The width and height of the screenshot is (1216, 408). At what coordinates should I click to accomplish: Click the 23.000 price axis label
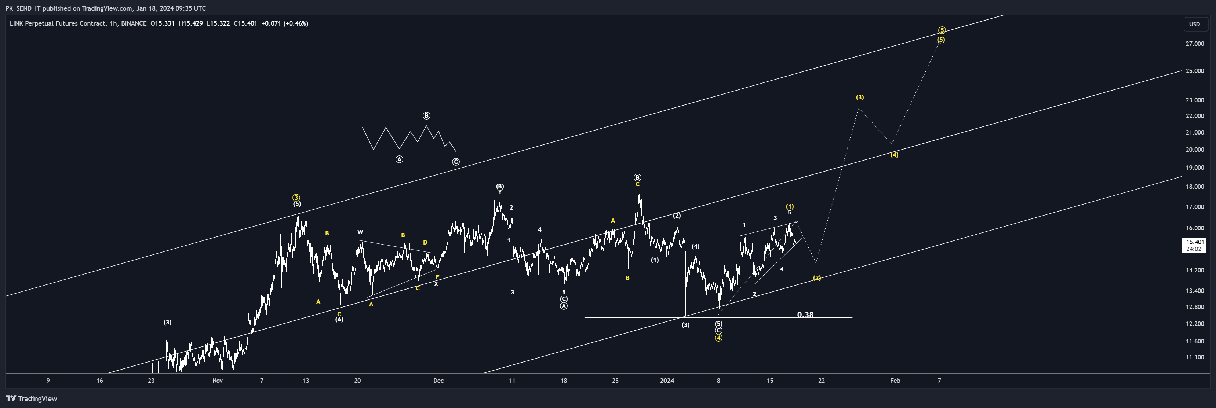(1195, 100)
